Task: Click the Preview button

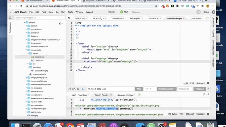Action: (x=112, y=12)
